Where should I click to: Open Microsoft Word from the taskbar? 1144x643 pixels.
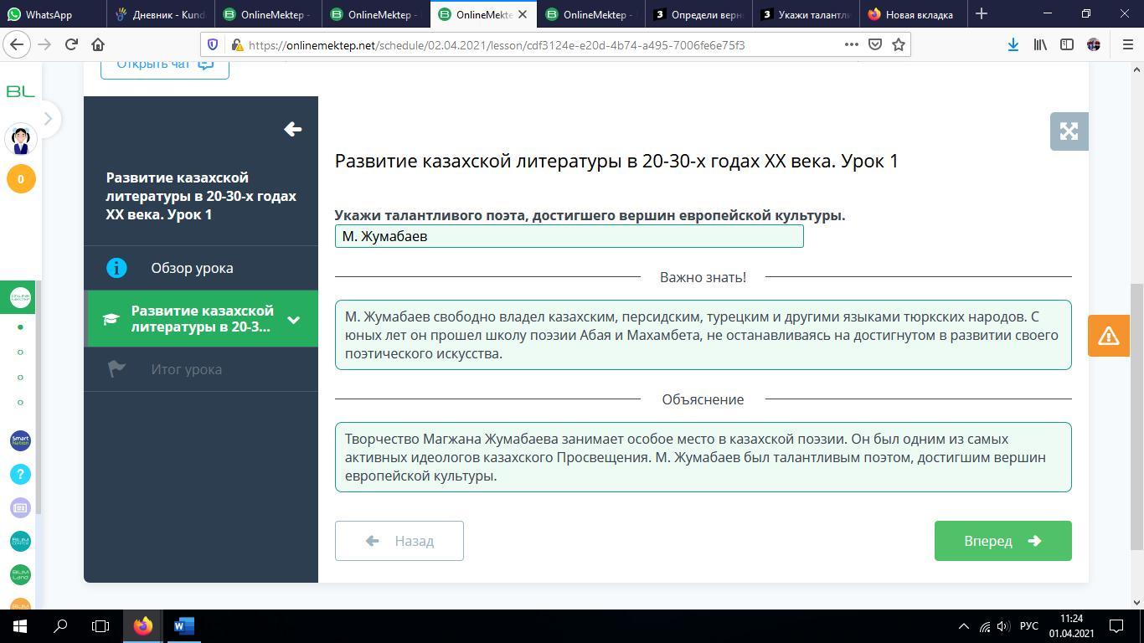[x=184, y=625]
